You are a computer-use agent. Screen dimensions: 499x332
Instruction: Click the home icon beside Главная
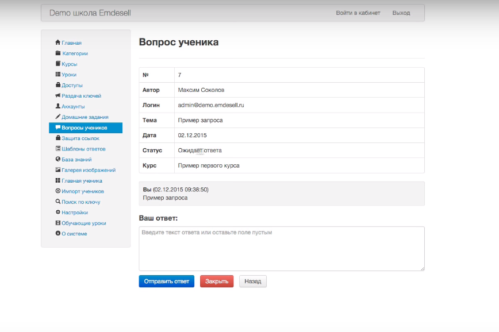pyautogui.click(x=57, y=43)
